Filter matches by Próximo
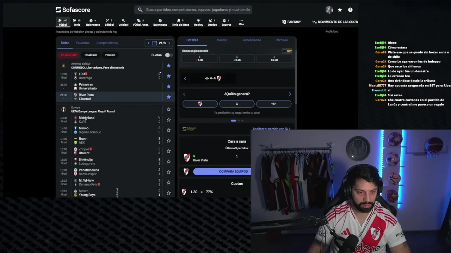Image resolution: width=451 pixels, height=253 pixels. (110, 55)
